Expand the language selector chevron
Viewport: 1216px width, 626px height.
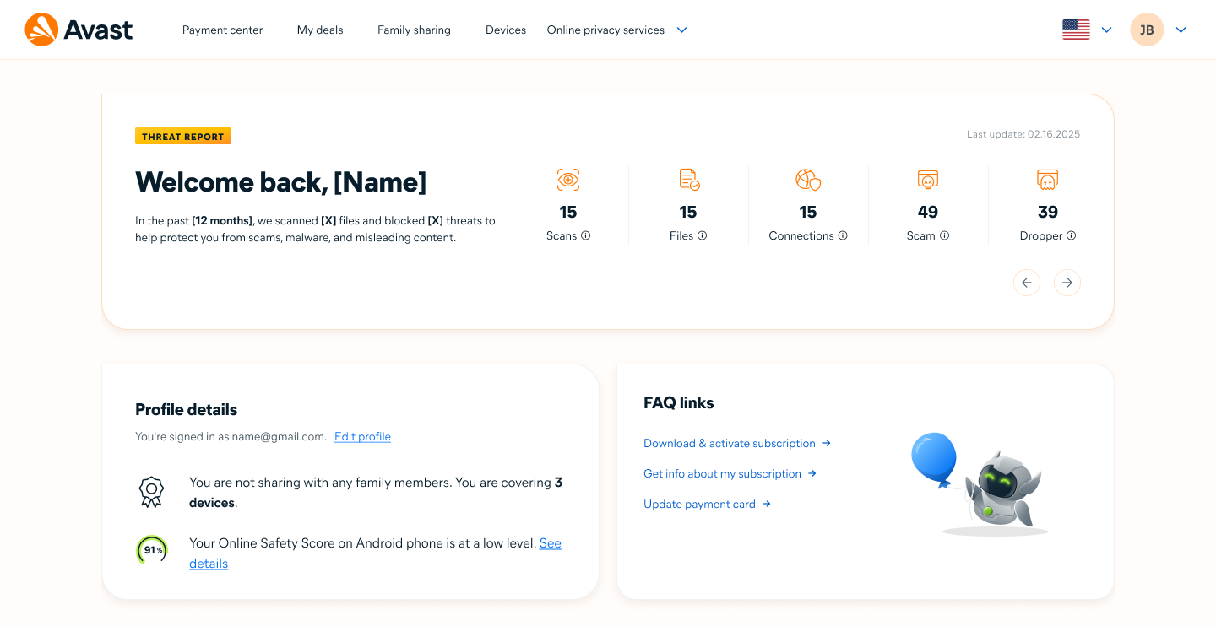point(1107,30)
